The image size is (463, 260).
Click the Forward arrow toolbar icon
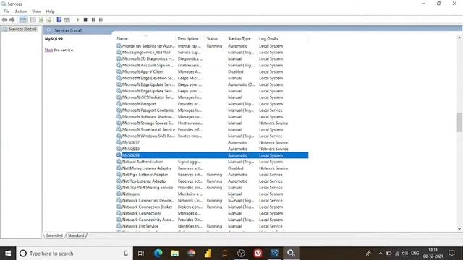12,19
